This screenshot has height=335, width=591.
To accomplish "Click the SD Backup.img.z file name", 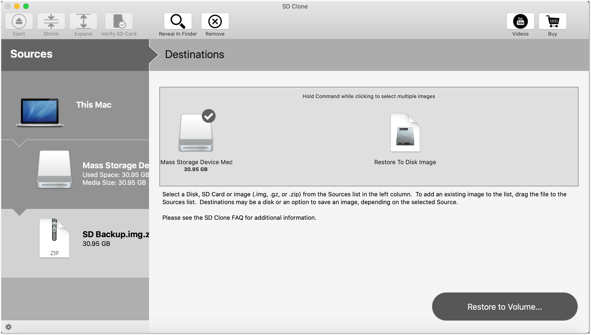I will (x=116, y=234).
